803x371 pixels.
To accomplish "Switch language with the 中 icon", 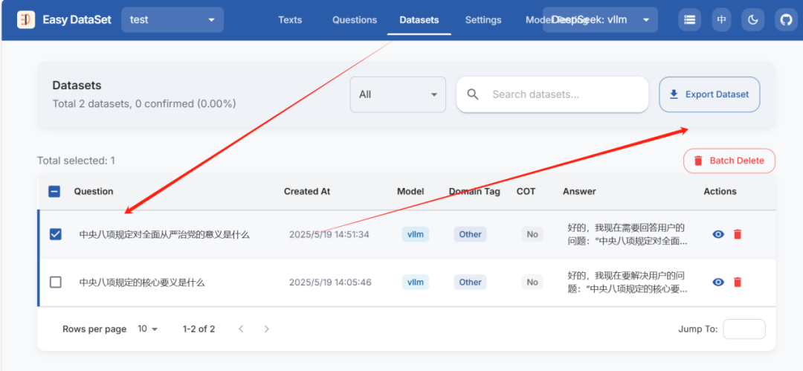I will tap(721, 20).
